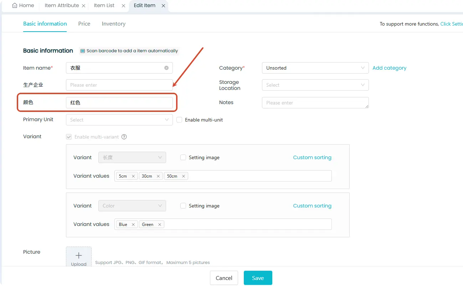Remove the 50cm variant value
Image resolution: width=463 pixels, height=286 pixels.
point(183,176)
